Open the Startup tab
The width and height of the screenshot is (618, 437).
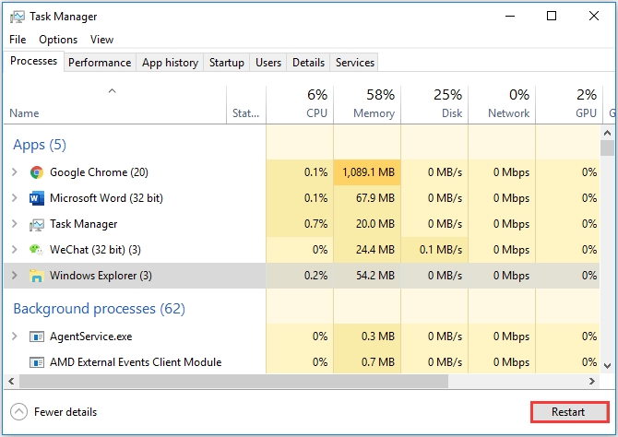(x=227, y=63)
